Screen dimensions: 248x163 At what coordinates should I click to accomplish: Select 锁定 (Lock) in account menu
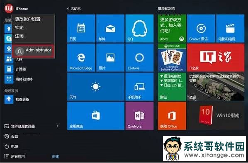click(19, 27)
